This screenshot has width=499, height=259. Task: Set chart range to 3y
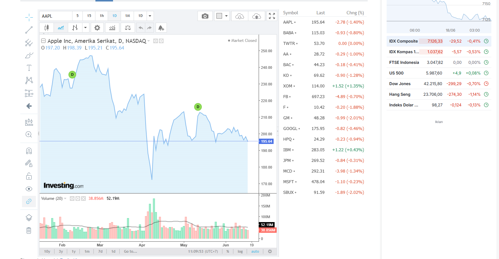(x=61, y=251)
